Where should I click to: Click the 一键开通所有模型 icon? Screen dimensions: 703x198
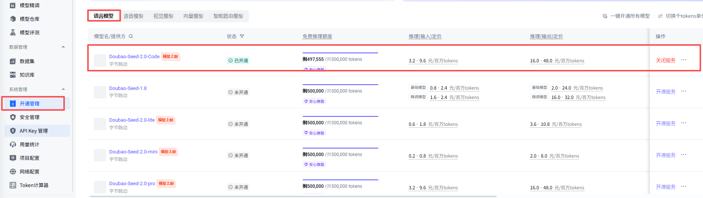[x=605, y=16]
